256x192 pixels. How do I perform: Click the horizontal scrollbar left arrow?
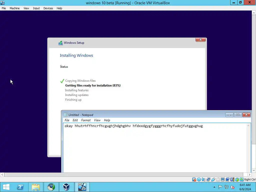(x=2, y=174)
